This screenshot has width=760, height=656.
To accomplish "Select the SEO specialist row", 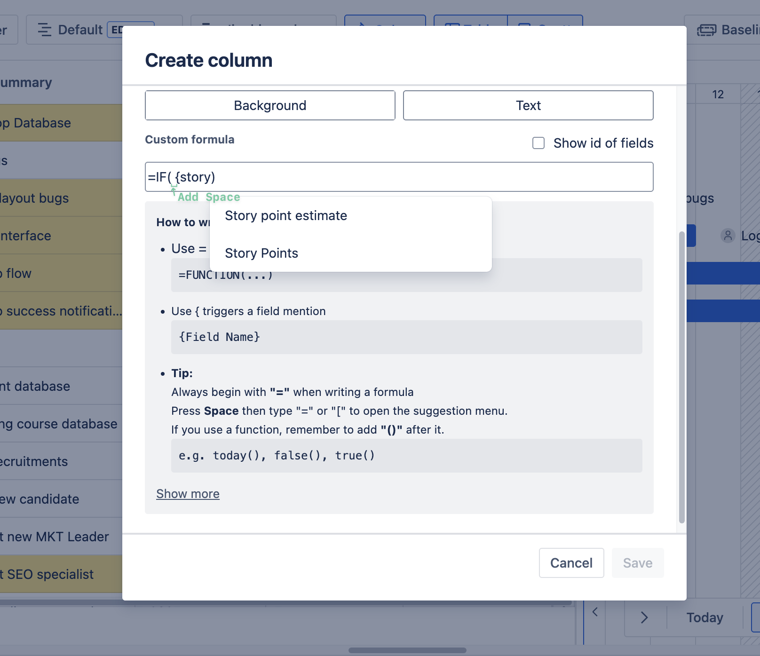I will [x=52, y=574].
